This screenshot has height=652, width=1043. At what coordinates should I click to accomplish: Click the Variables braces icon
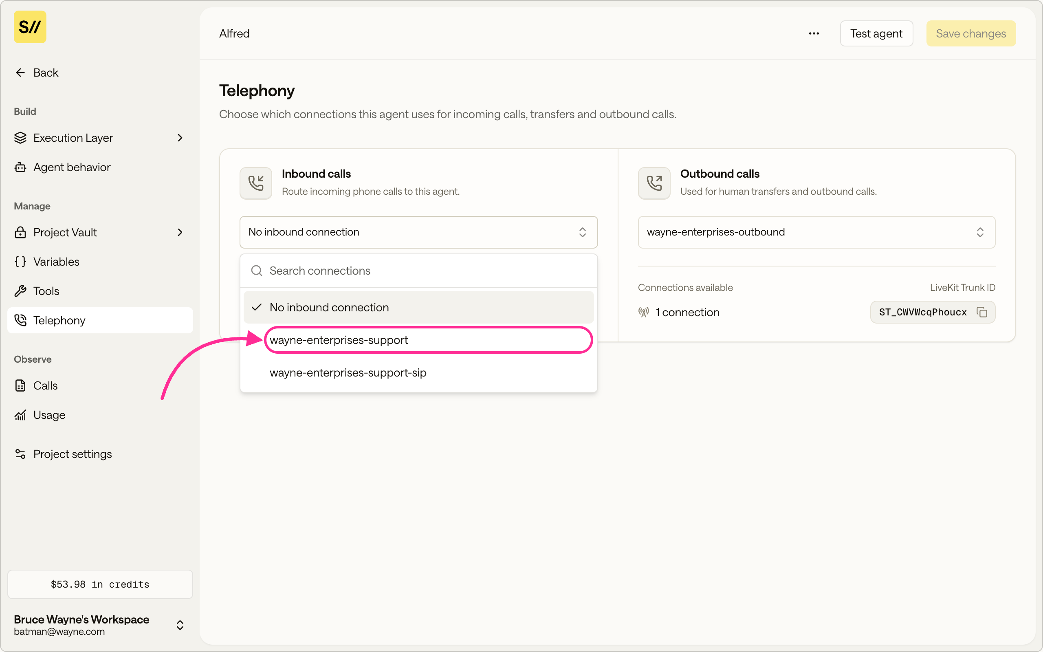tap(20, 261)
